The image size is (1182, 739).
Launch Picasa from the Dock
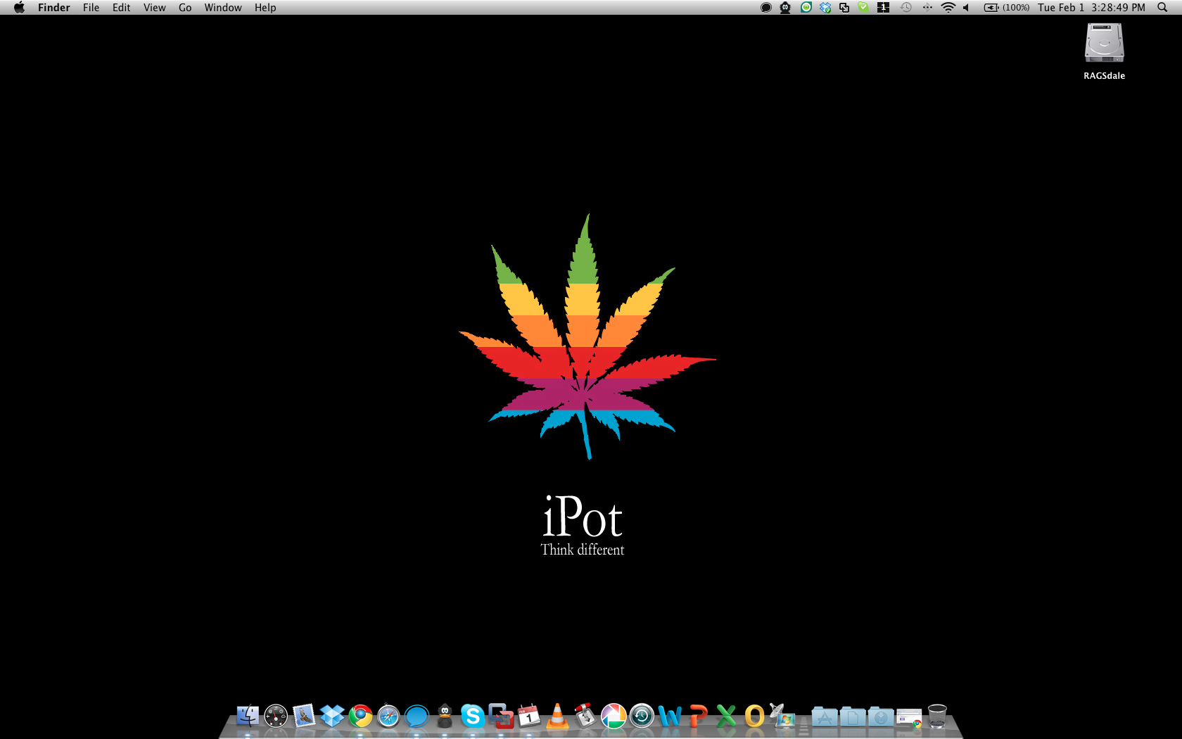(614, 716)
